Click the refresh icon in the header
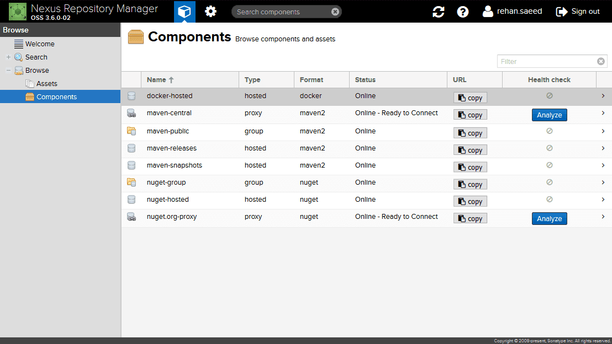Image resolution: width=612 pixels, height=344 pixels. [438, 12]
